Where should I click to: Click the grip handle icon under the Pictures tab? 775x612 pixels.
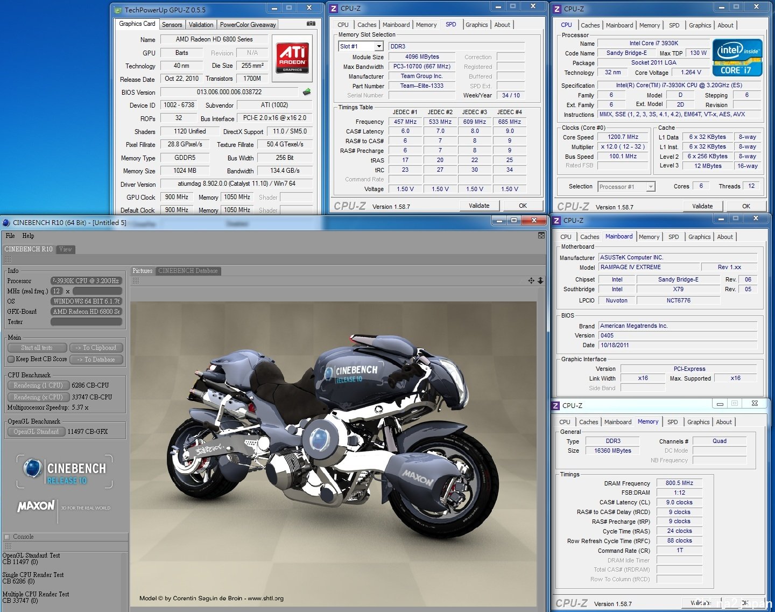point(136,280)
